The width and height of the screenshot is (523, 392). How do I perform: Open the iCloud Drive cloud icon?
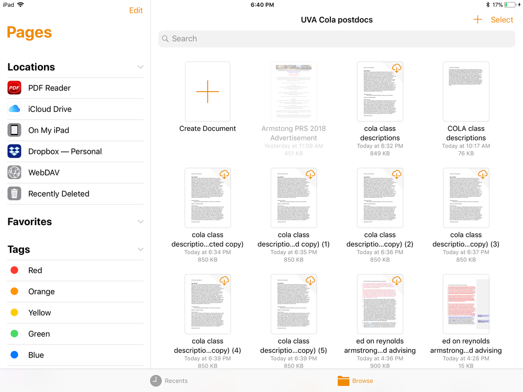[14, 109]
